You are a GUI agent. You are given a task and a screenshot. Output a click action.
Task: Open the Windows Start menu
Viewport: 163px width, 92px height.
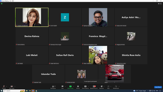[2, 91]
